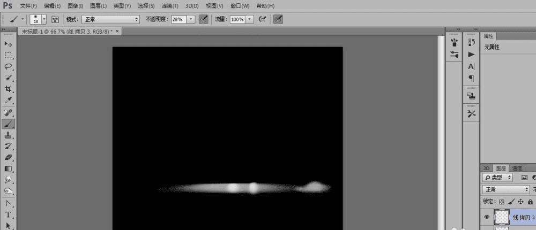
Task: Open the Actions panel play icon
Action: pos(472,54)
